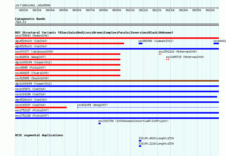Click the 88100k ruler tick label
Screen dimensions: 226x156
[130, 10]
